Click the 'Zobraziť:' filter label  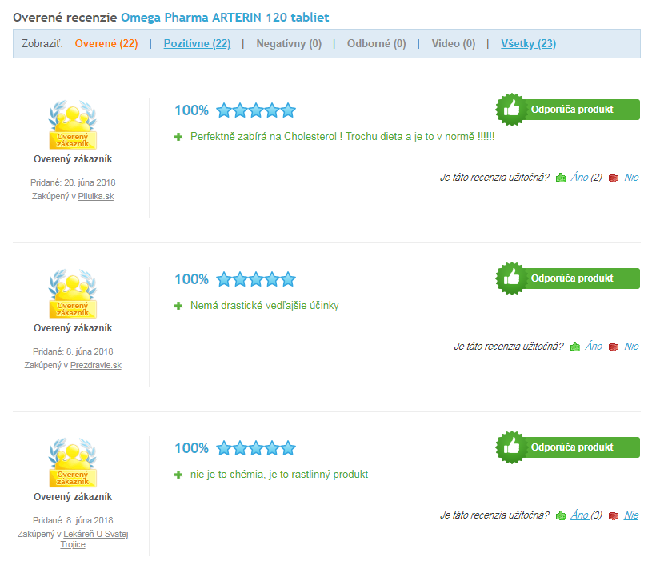point(42,44)
